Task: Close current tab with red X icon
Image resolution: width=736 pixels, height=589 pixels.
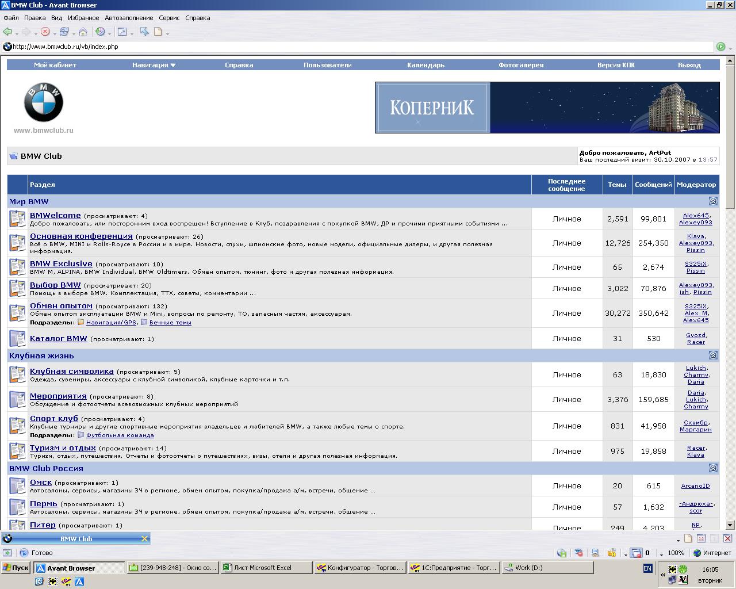Action: 727,539
